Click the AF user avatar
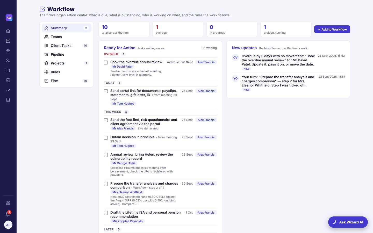This screenshot has width=373, height=233. point(8,225)
